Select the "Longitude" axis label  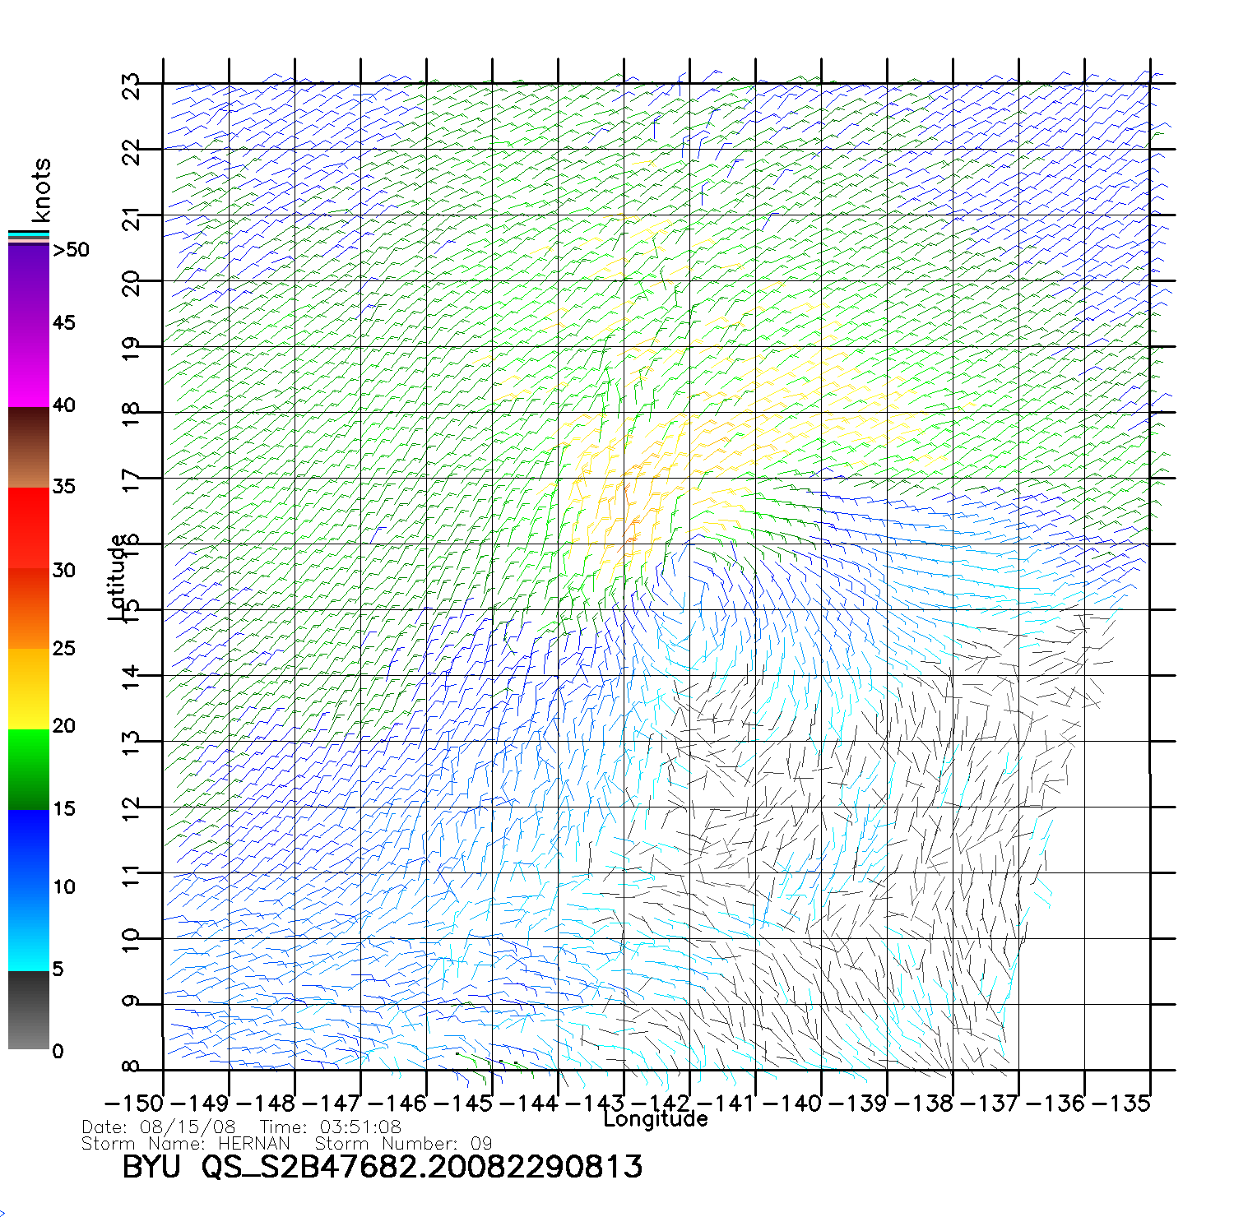click(x=655, y=1119)
